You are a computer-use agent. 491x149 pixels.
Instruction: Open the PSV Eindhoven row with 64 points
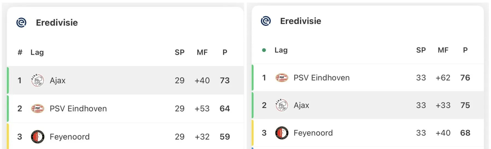(x=125, y=108)
